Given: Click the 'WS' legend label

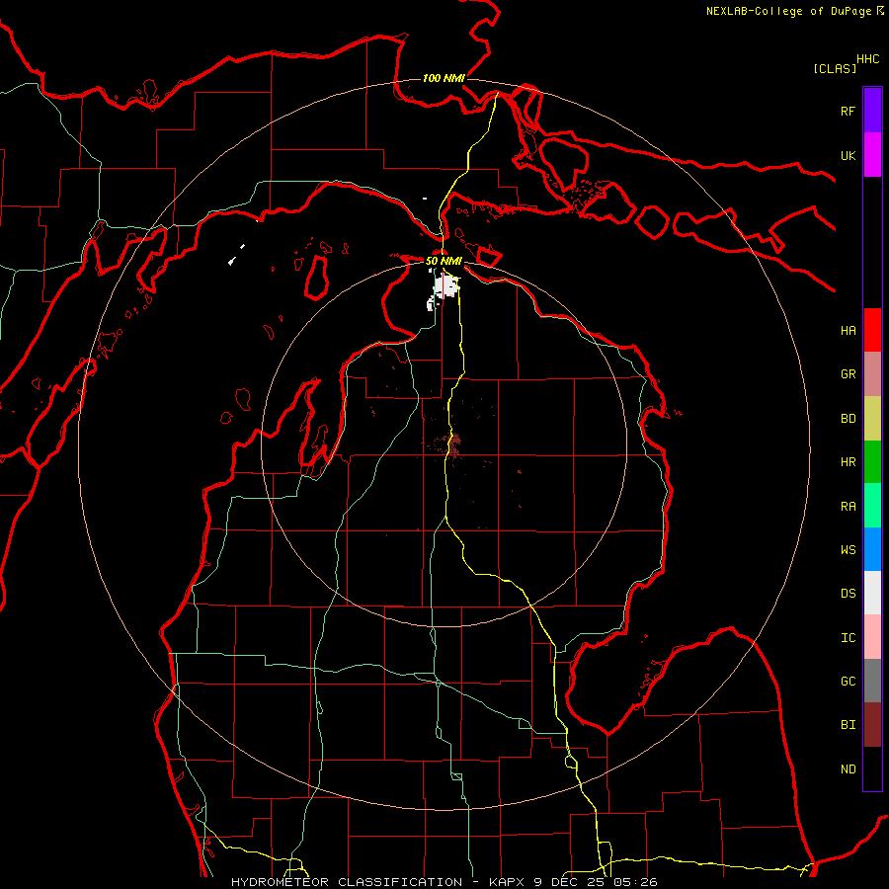Looking at the screenshot, I should [848, 550].
